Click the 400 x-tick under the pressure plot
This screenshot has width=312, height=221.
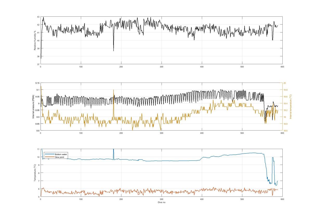[x=202, y=133]
